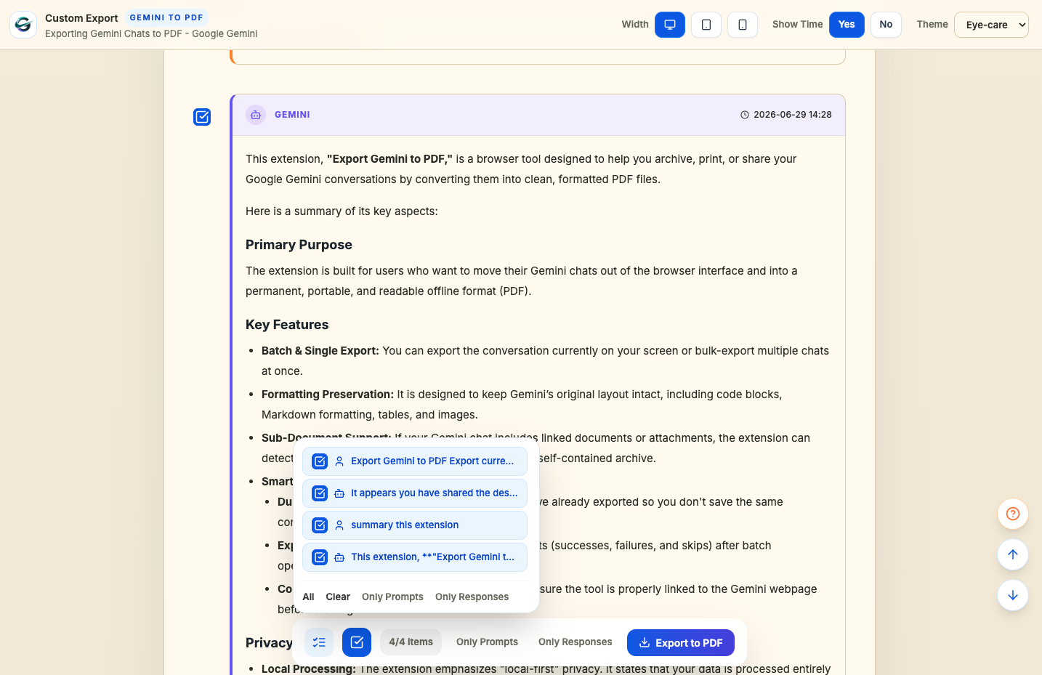Screen dimensions: 1042x675
Task: Click the clock icon beside timestamp
Action: click(745, 115)
